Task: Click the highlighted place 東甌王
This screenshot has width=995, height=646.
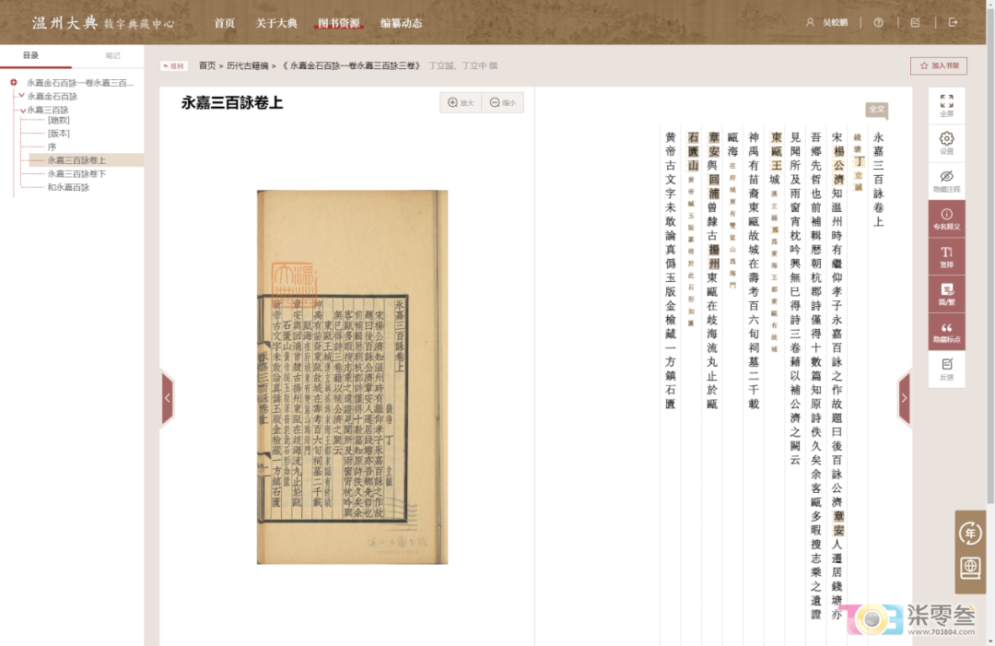Action: 776,151
